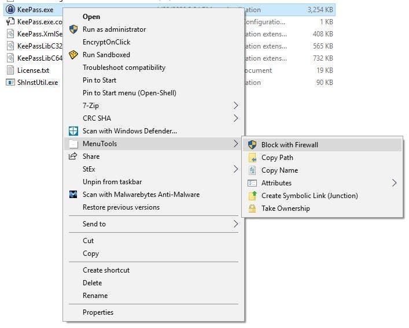Select the ShInstUtil.exe file name
The width and height of the screenshot is (409, 328).
pyautogui.click(x=38, y=83)
